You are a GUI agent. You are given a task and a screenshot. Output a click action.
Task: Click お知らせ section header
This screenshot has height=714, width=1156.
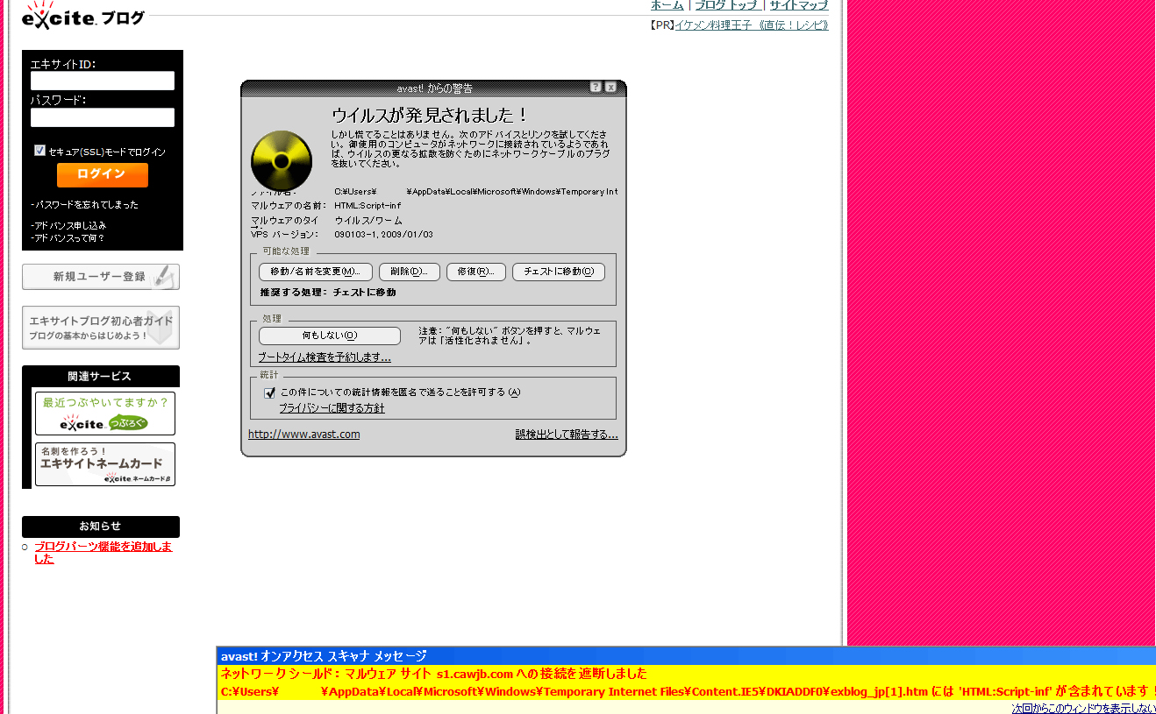point(101,527)
